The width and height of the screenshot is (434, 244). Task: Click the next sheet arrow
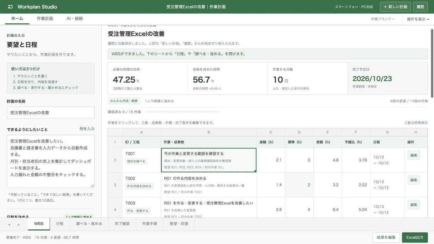tap(18, 224)
